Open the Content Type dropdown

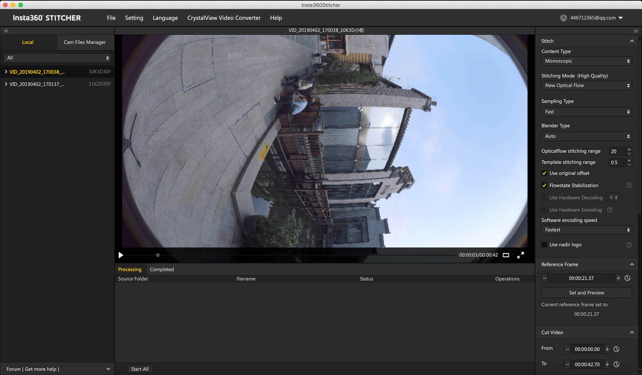(x=586, y=61)
